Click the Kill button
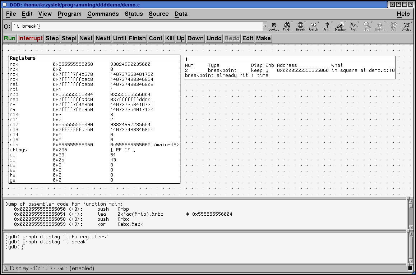The image size is (416, 275). click(x=170, y=38)
